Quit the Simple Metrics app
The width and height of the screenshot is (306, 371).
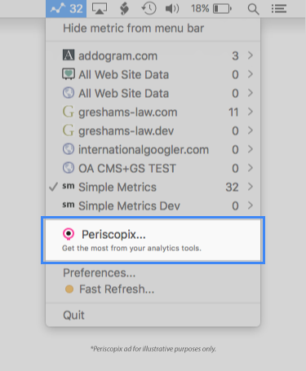[73, 316]
